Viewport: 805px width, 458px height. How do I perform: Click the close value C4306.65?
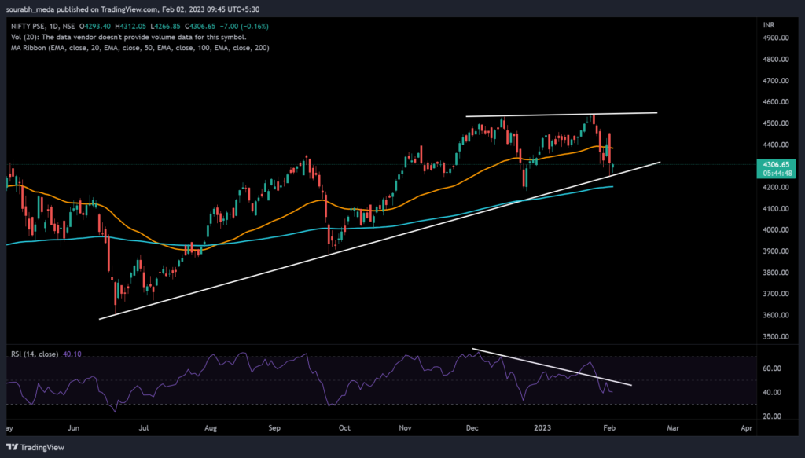click(200, 26)
